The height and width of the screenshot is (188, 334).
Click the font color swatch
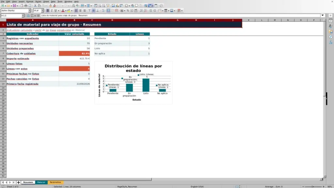click(x=63, y=10)
